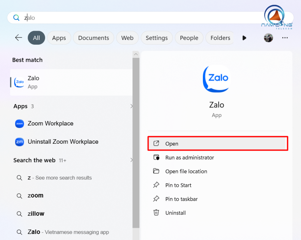The height and width of the screenshot is (240, 301).
Task: Click magnifier icon beside 'zoom' suggestion
Action: tap(19, 196)
